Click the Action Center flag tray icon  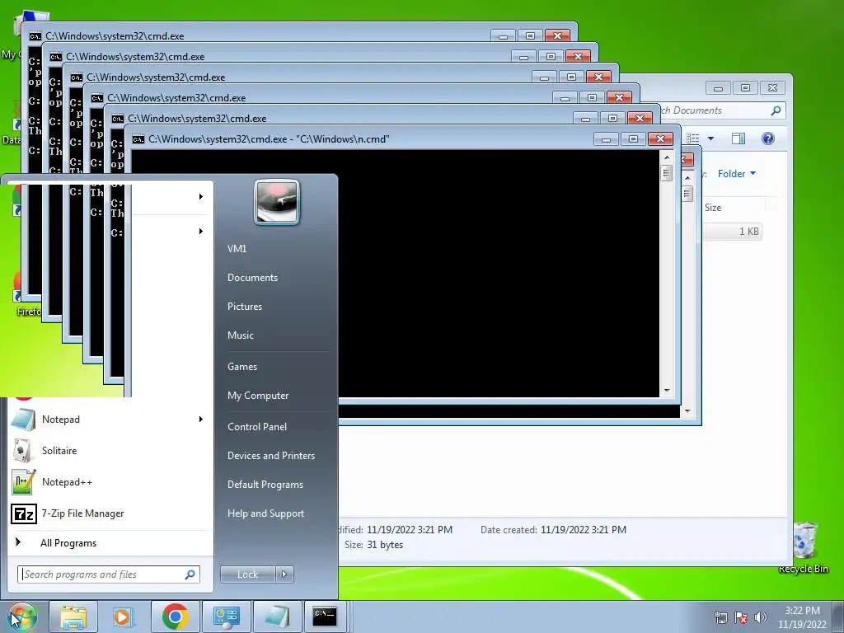point(741,617)
